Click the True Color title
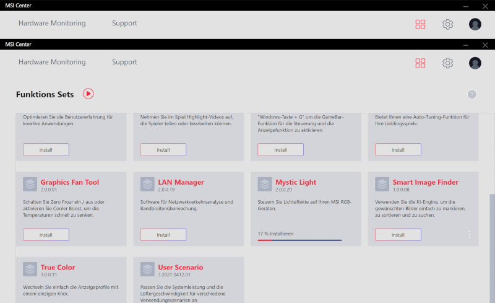495x303 pixels. pyautogui.click(x=58, y=267)
